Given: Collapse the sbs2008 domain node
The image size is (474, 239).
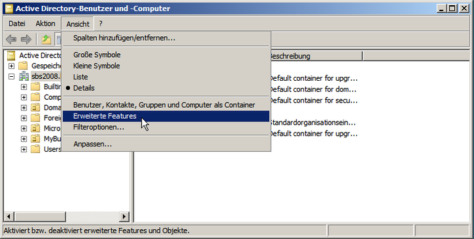Looking at the screenshot, I should (11, 76).
